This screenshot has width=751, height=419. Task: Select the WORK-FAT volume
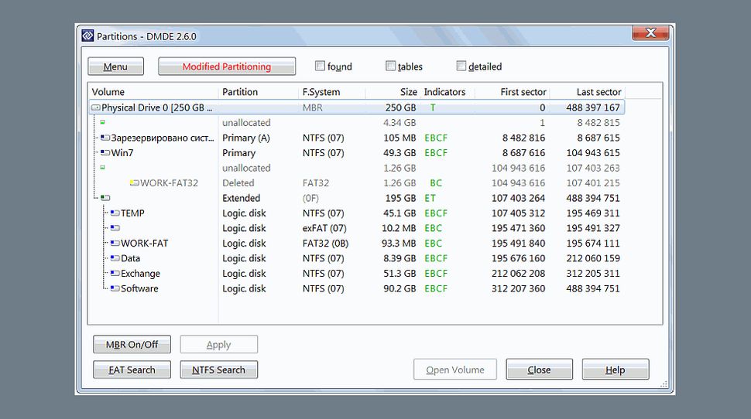[145, 244]
